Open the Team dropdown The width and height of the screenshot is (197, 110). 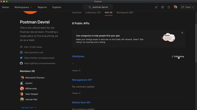(x=187, y=7)
